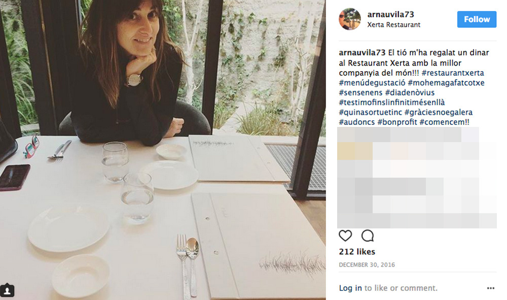The width and height of the screenshot is (507, 300).
Task: Open the #sensenens hashtag
Action: point(360,92)
